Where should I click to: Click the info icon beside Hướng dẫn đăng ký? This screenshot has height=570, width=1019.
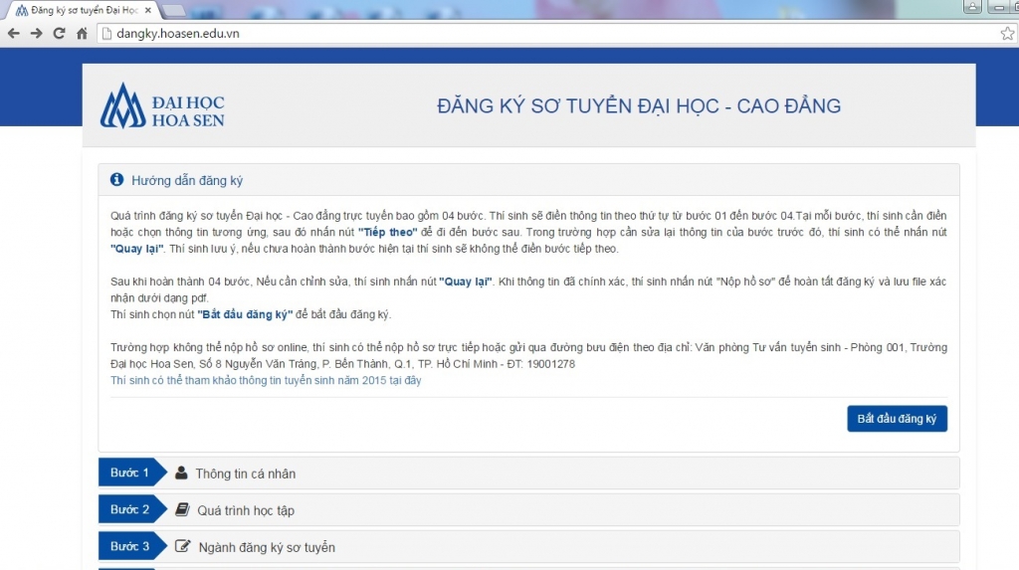tap(117, 179)
